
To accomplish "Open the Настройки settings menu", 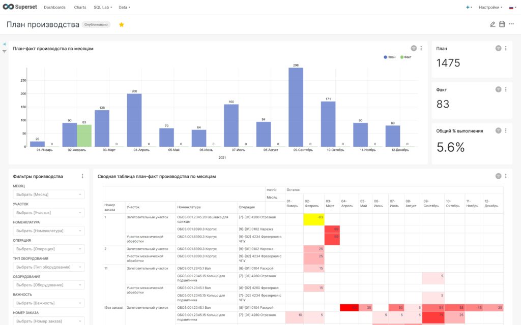I will pos(490,7).
